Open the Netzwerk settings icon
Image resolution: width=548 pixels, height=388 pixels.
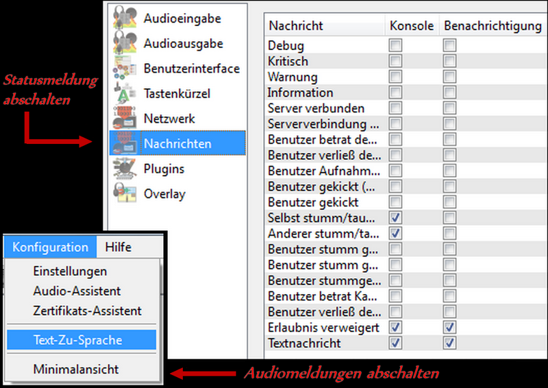(x=125, y=119)
